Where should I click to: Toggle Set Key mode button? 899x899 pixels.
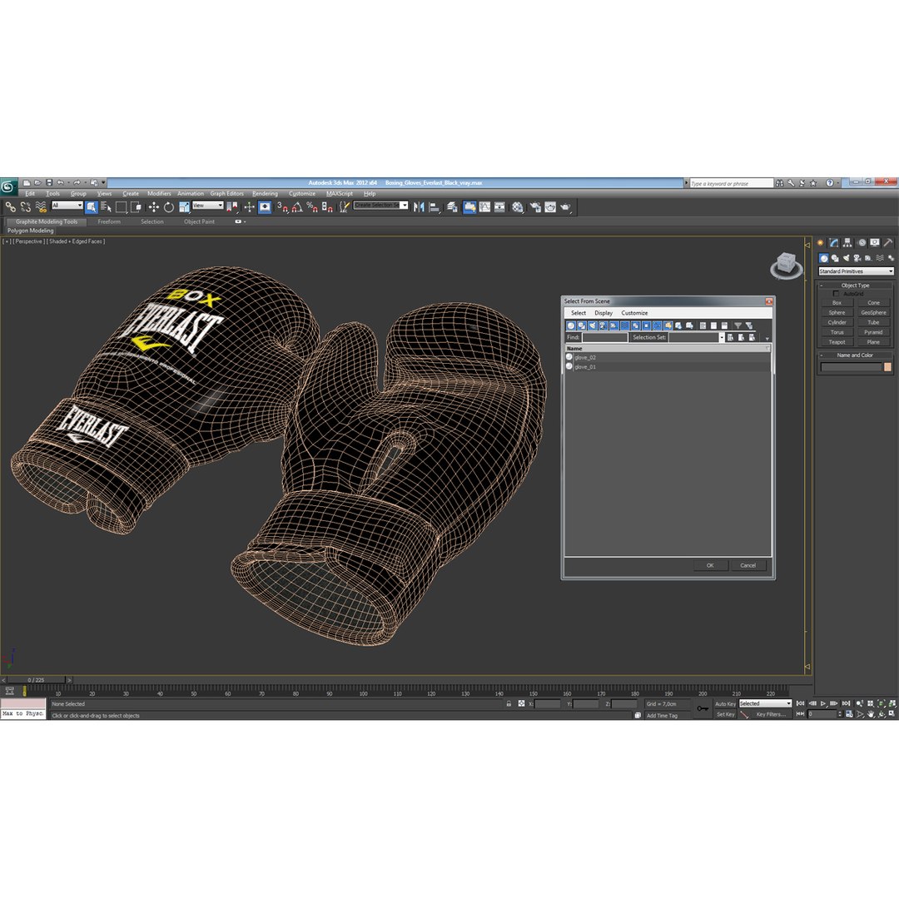725,714
